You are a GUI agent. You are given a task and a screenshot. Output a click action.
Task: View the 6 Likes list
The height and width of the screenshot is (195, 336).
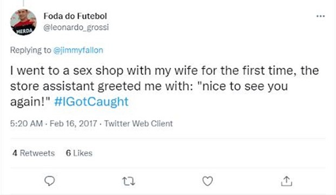click(79, 153)
